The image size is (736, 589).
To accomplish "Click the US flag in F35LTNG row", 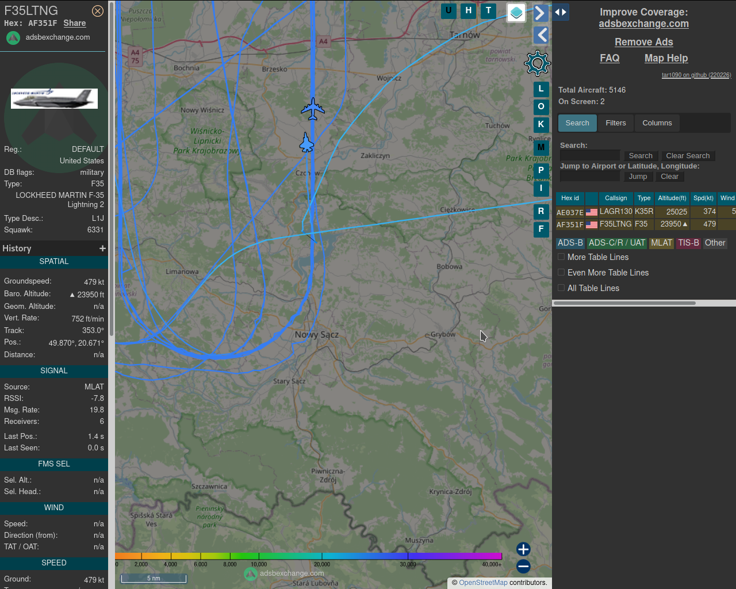I will 592,225.
